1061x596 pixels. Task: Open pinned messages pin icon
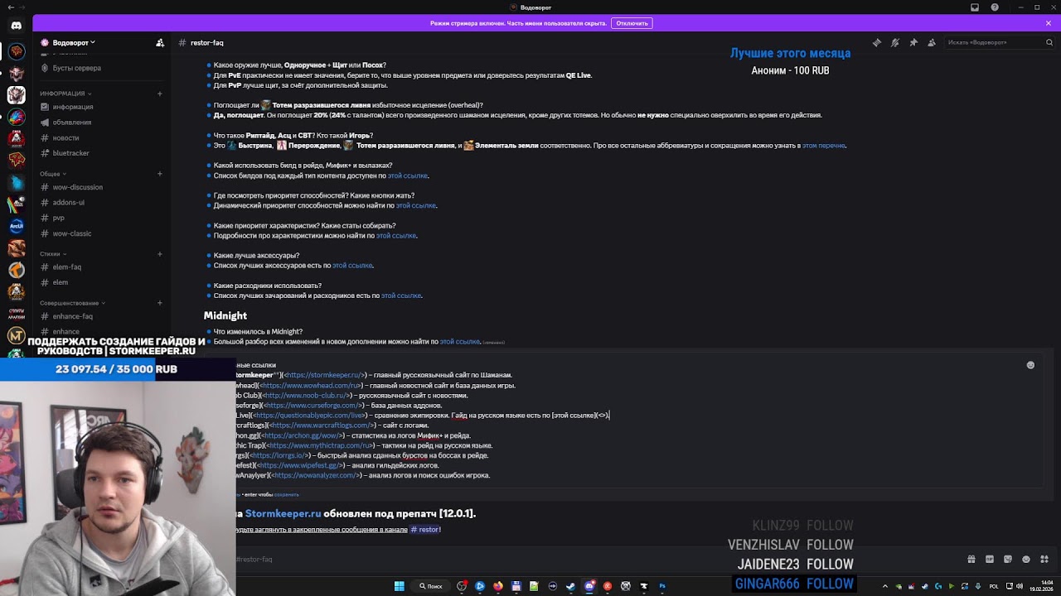tap(913, 42)
